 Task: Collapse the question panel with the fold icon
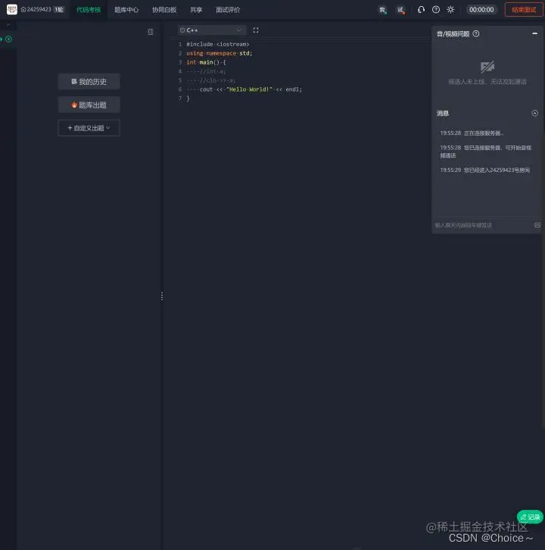151,32
